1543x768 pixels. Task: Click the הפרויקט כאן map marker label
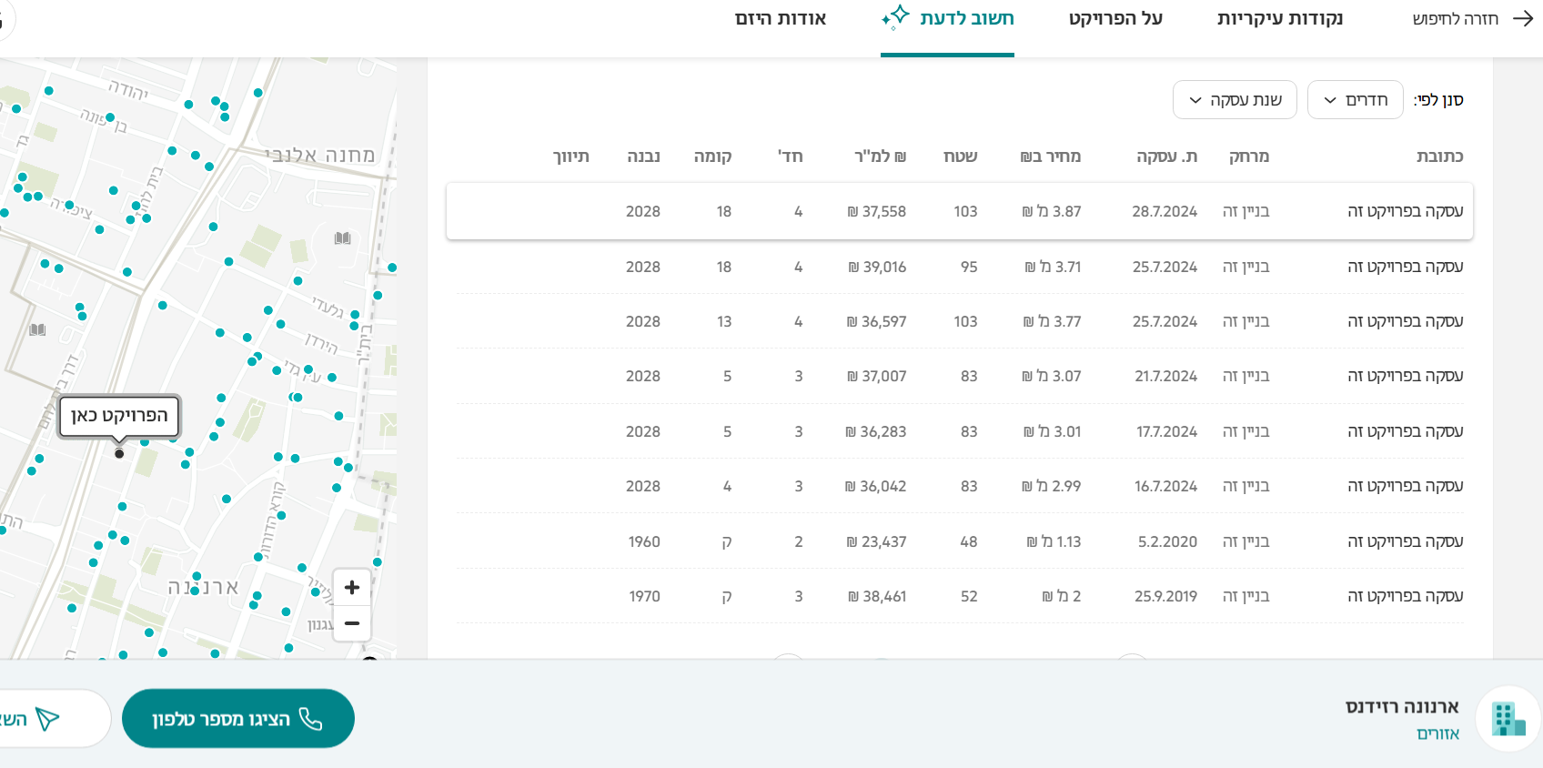[119, 416]
